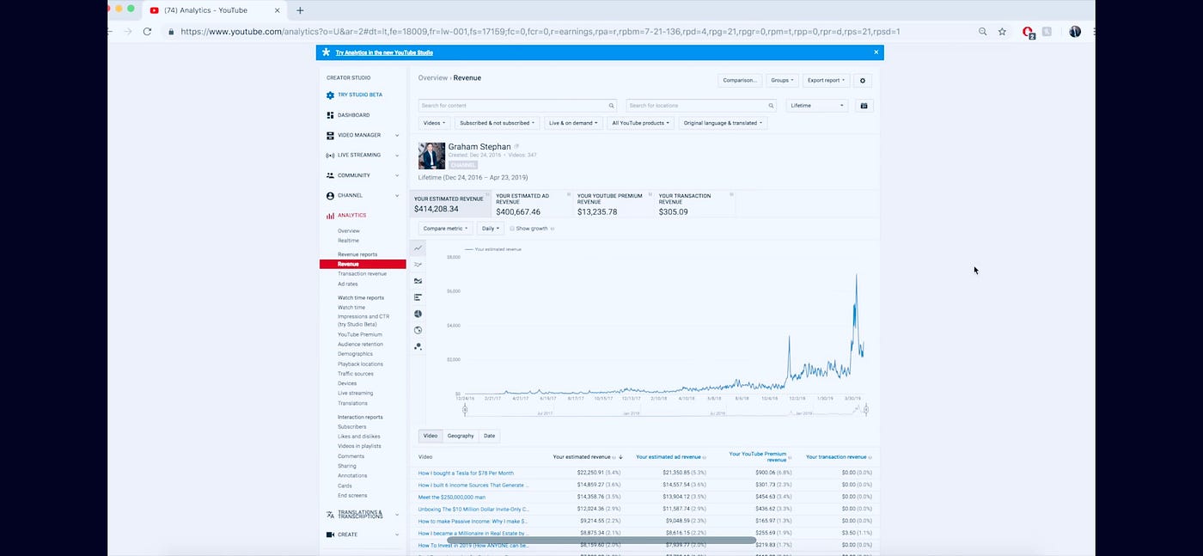The height and width of the screenshot is (556, 1203).
Task: Reload the page with browser refresh
Action: click(148, 32)
